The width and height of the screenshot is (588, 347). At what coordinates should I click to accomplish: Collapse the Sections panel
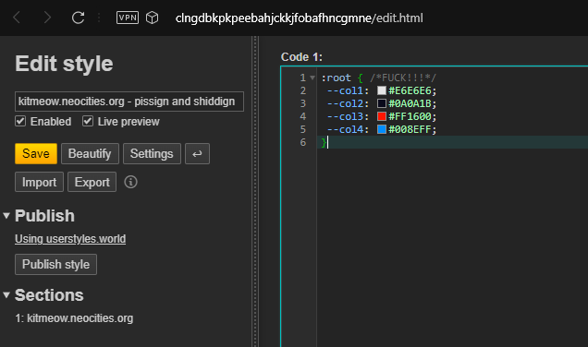pos(6,295)
